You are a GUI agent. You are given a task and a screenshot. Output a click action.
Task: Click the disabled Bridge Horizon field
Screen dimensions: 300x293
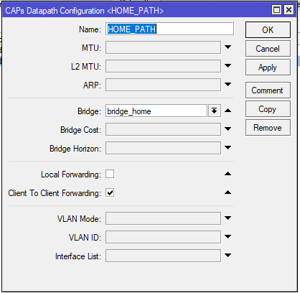coord(163,148)
